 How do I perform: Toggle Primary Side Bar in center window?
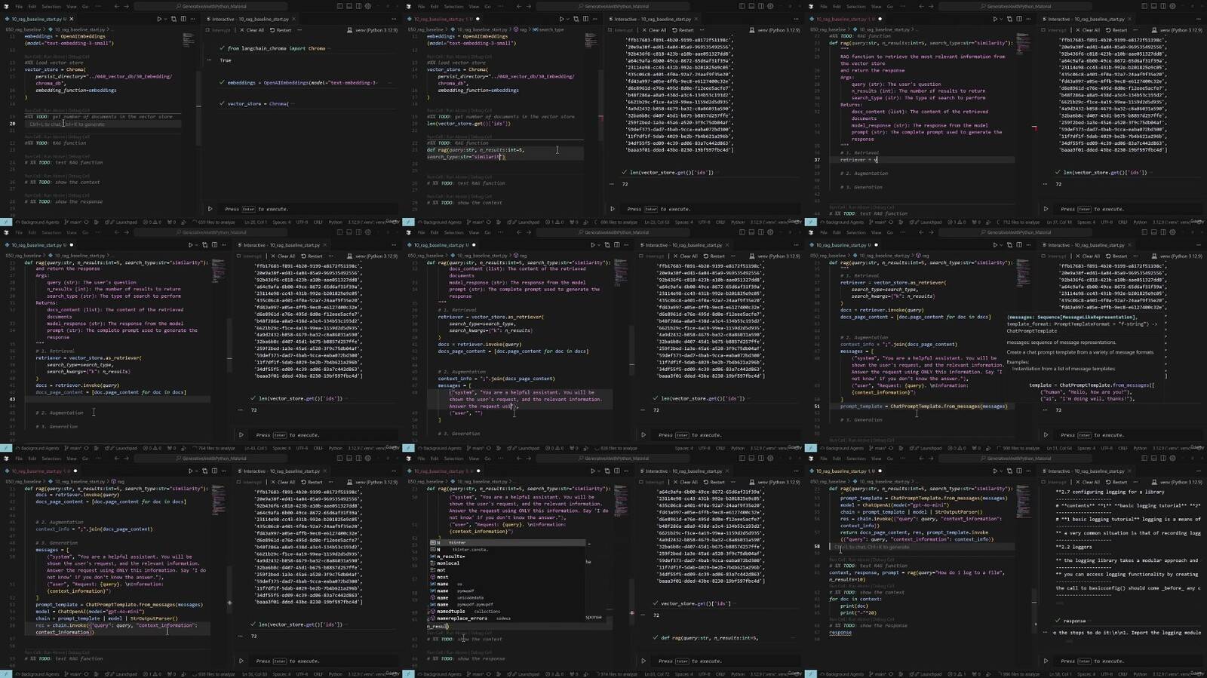click(x=742, y=232)
